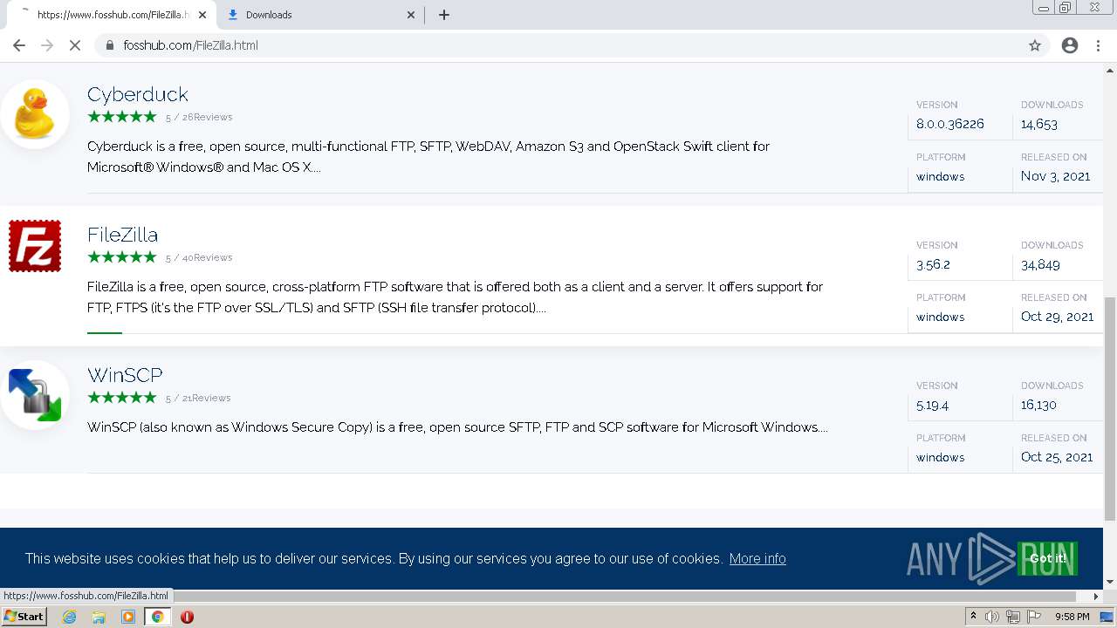Click the scrollbar down arrow
Image resolution: width=1117 pixels, height=628 pixels.
[x=1110, y=582]
